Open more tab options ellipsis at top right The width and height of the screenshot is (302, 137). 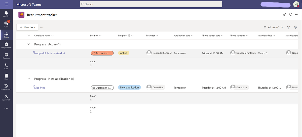tap(296, 15)
